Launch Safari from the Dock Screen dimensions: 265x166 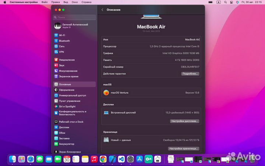click(31, 159)
